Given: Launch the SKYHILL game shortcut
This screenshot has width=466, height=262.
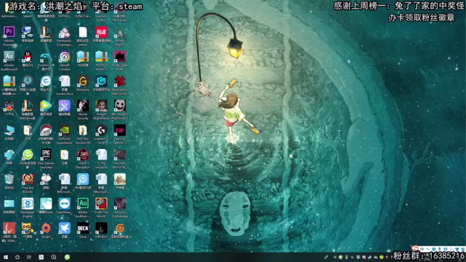Looking at the screenshot, I should click(65, 10).
